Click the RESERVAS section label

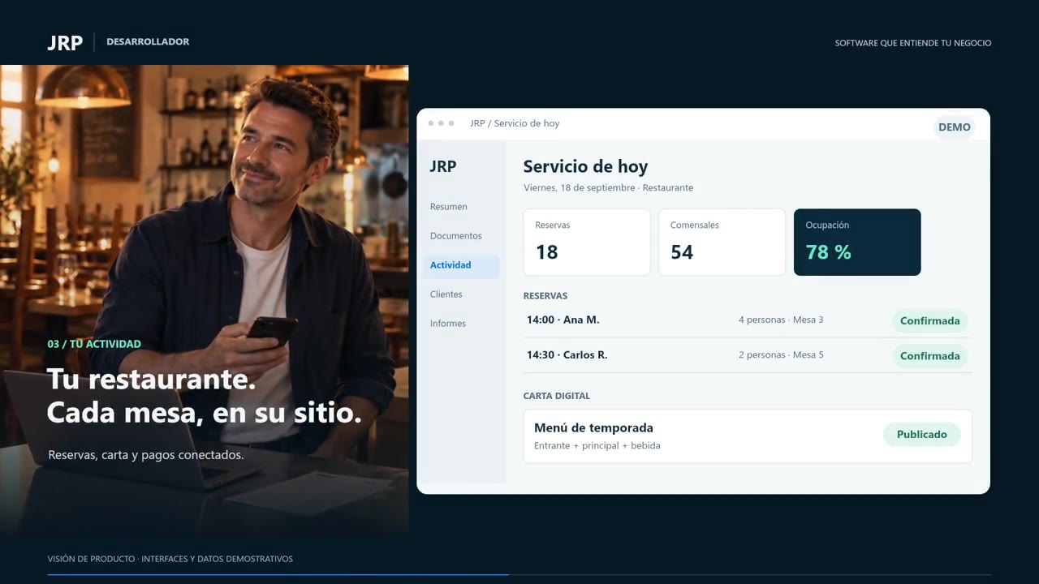(545, 296)
